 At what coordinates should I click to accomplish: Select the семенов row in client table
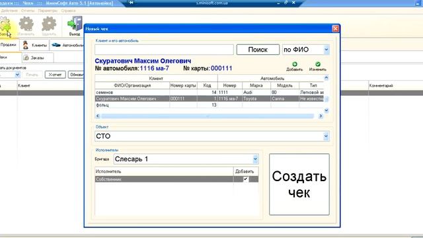tap(210, 93)
